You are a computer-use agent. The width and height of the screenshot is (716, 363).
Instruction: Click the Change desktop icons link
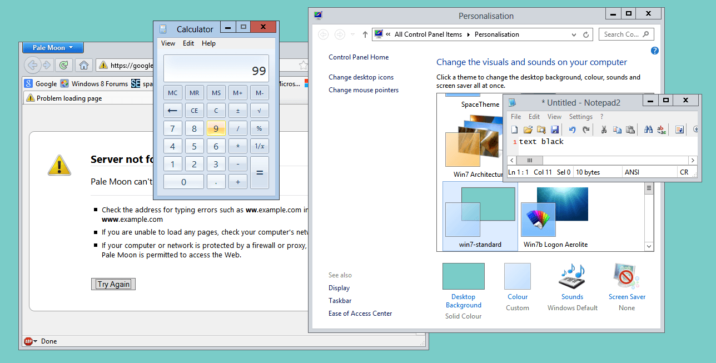361,77
